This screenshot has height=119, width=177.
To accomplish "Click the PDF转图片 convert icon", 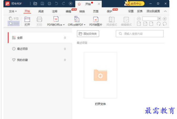I will 96,21.
